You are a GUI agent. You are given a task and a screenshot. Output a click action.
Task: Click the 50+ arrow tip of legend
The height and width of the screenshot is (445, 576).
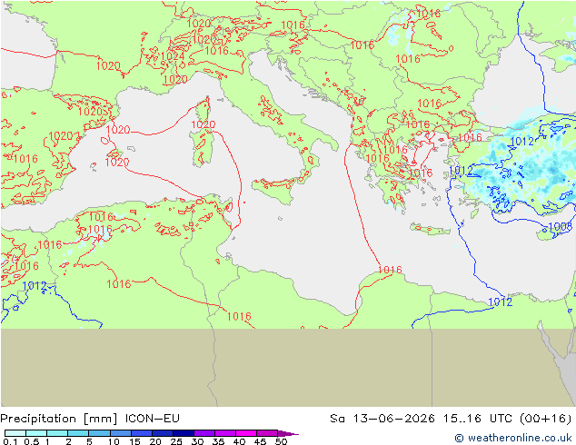(288, 433)
